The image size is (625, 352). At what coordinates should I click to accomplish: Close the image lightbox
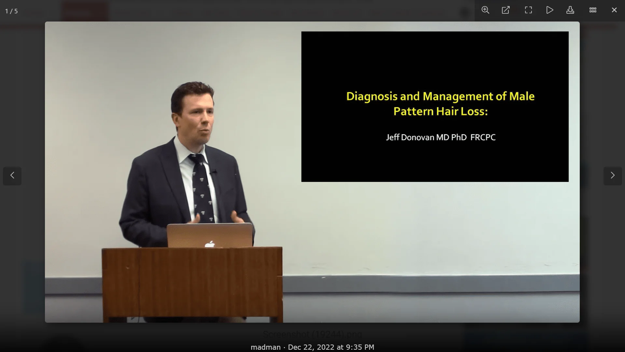click(x=614, y=10)
